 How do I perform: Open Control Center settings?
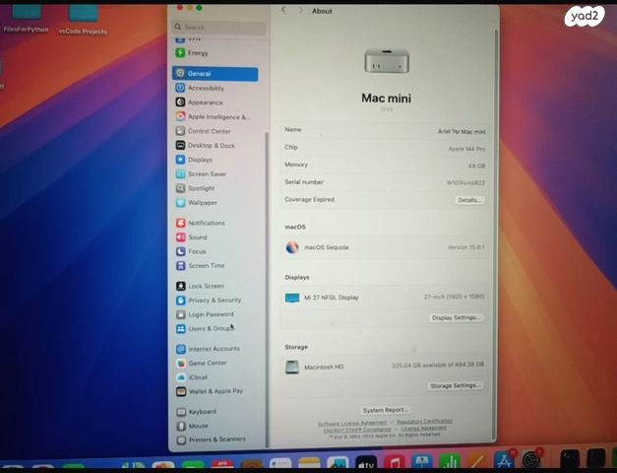coord(204,131)
